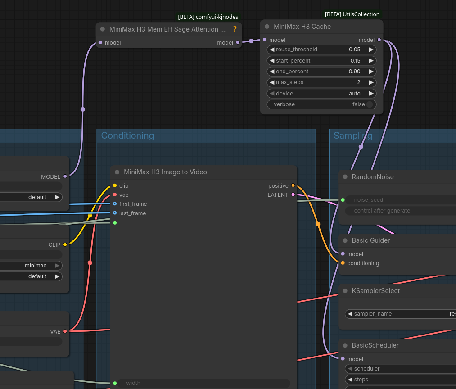Click the purple reroute dot on MODEL wire
456x389 pixels.
tap(82, 109)
